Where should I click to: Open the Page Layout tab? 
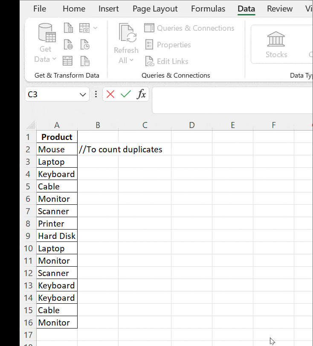(x=155, y=9)
